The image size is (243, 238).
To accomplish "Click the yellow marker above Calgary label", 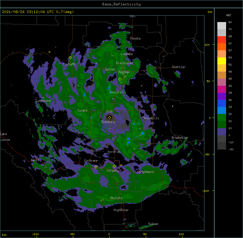I will tap(114, 166).
